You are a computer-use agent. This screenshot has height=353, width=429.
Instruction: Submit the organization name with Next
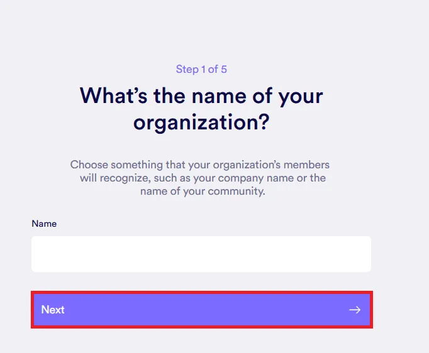201,310
